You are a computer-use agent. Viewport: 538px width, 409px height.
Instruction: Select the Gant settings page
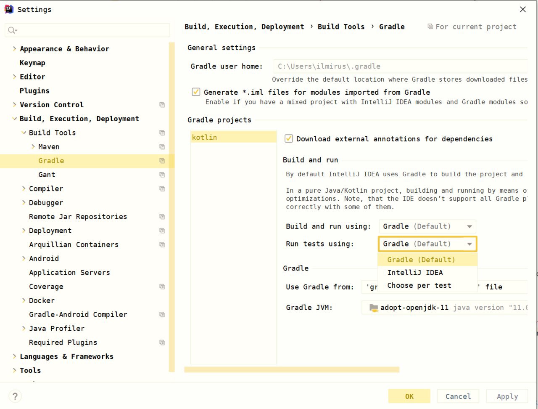point(47,175)
